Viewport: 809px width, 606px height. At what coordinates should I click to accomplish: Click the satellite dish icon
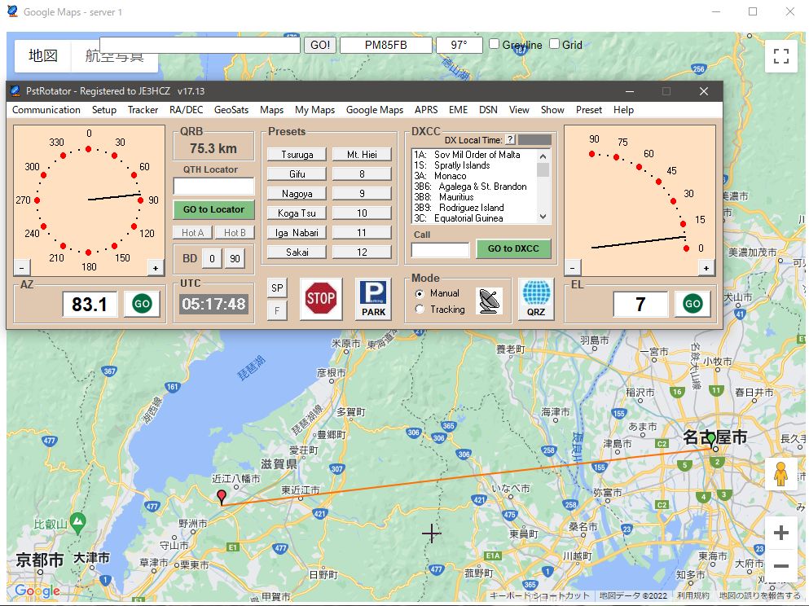coord(489,301)
